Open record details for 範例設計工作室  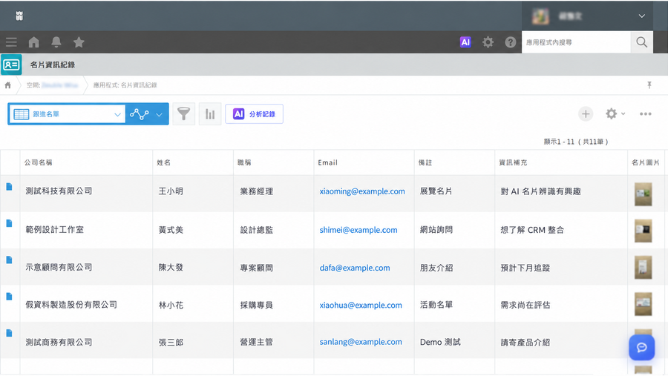tap(10, 223)
